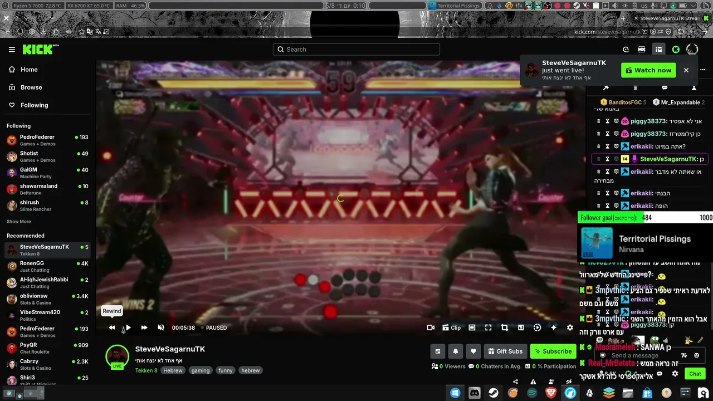Open PsyQR recommended channel
The height and width of the screenshot is (401, 713).
pos(48,348)
